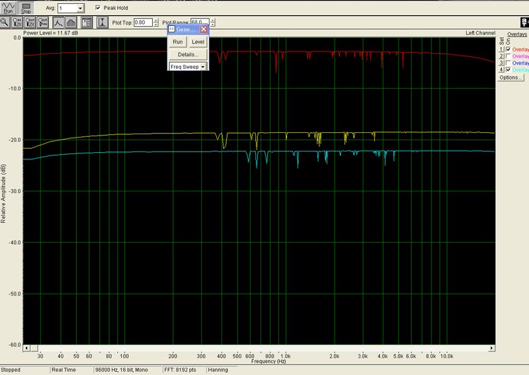Viewport: 529px width, 375px height.
Task: Disable red Overlay 1 checkbox
Action: coord(509,50)
